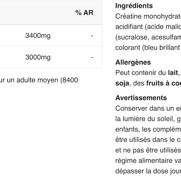Select the 3400mg value cell
The image size is (181, 181).
[x=38, y=36]
